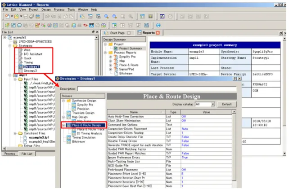Click the Cut scissors toolbar icon
This screenshot has width=289, height=189.
coord(59,16)
